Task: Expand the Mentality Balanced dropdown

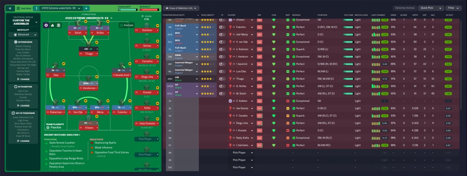Action: click(23, 35)
